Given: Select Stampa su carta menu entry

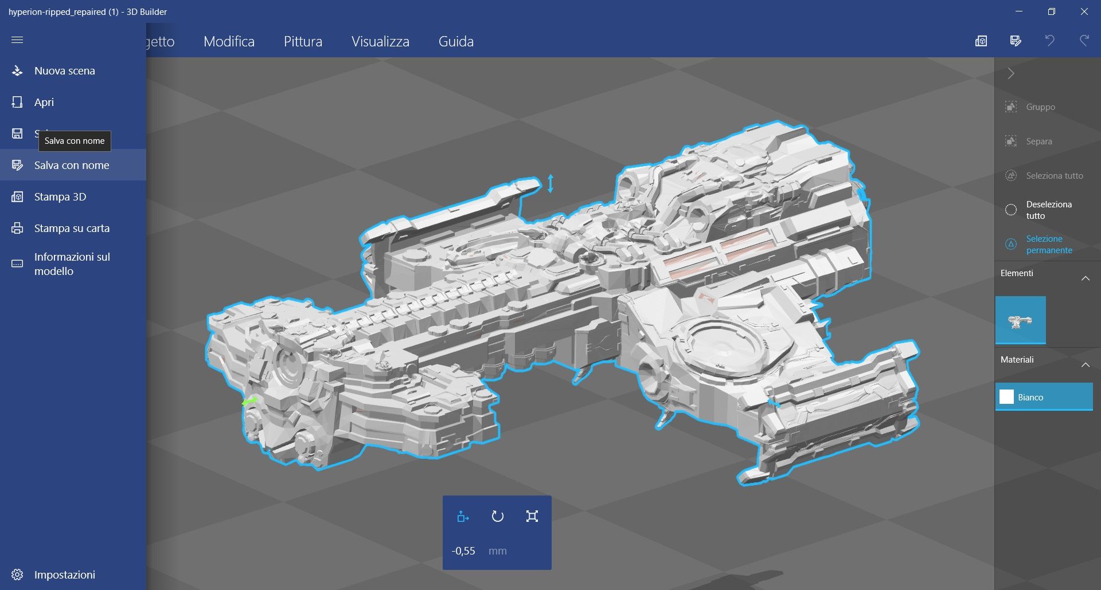Looking at the screenshot, I should tap(73, 228).
